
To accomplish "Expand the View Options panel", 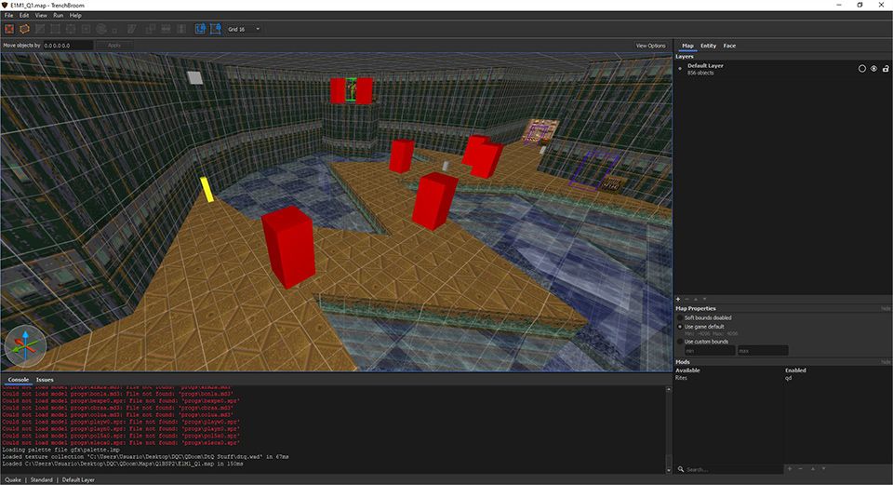I will pos(650,46).
